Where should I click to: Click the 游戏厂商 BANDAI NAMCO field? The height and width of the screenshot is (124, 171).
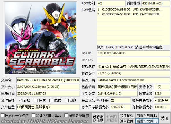pos(133,80)
